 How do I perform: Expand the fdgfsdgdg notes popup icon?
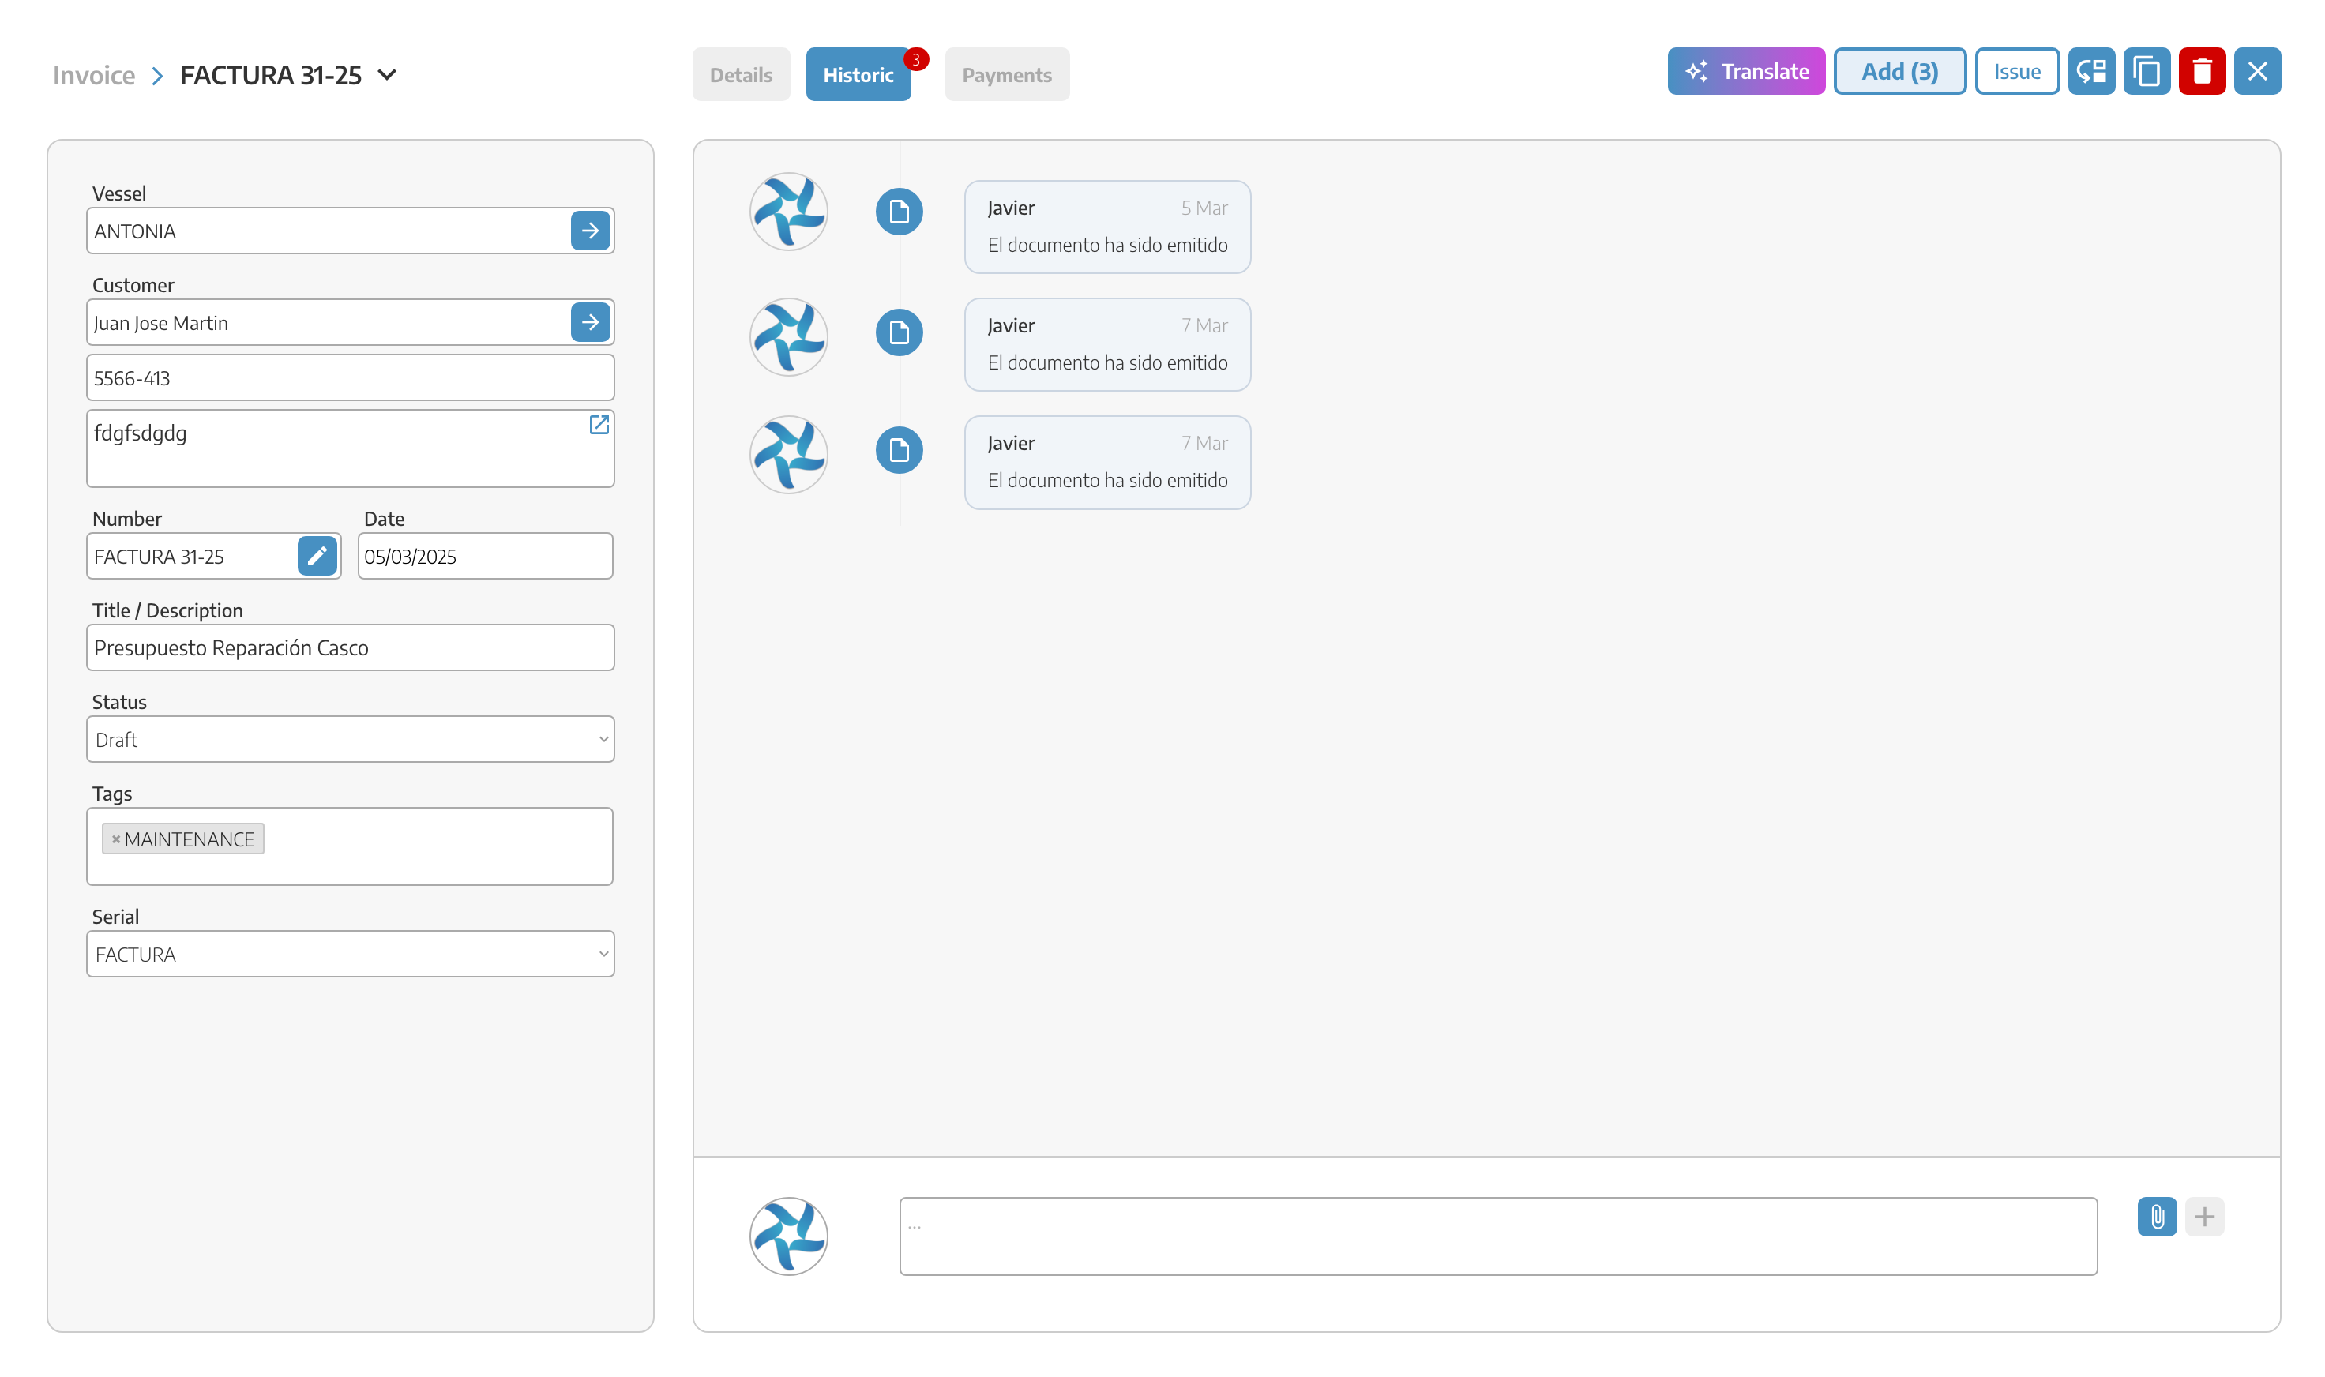point(599,424)
